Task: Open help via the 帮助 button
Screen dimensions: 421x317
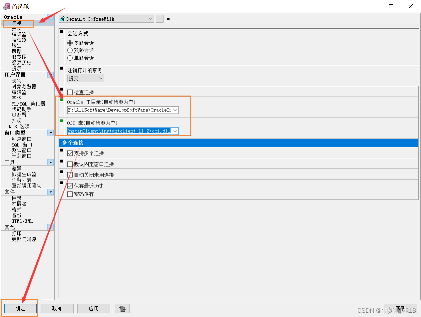Action: 401,308
